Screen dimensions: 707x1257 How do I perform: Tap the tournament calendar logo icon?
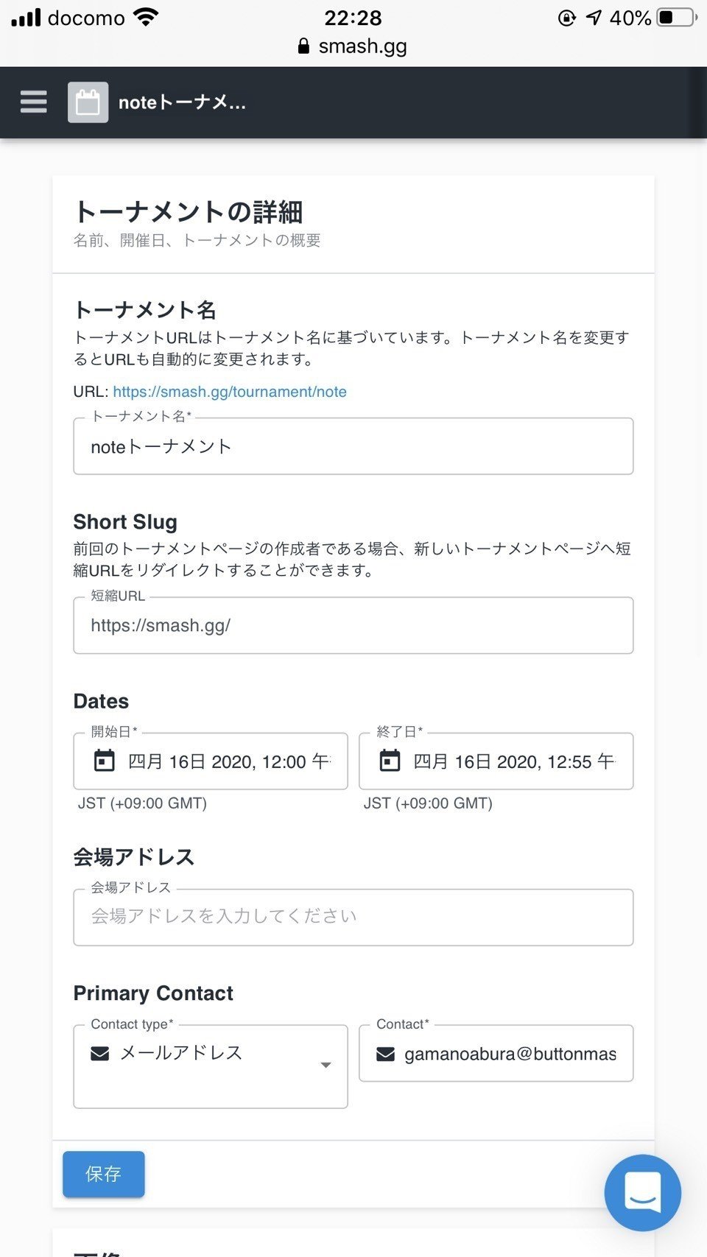(88, 102)
